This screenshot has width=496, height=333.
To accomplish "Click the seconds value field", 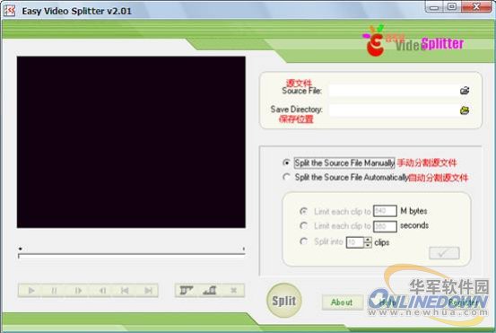I will (385, 226).
